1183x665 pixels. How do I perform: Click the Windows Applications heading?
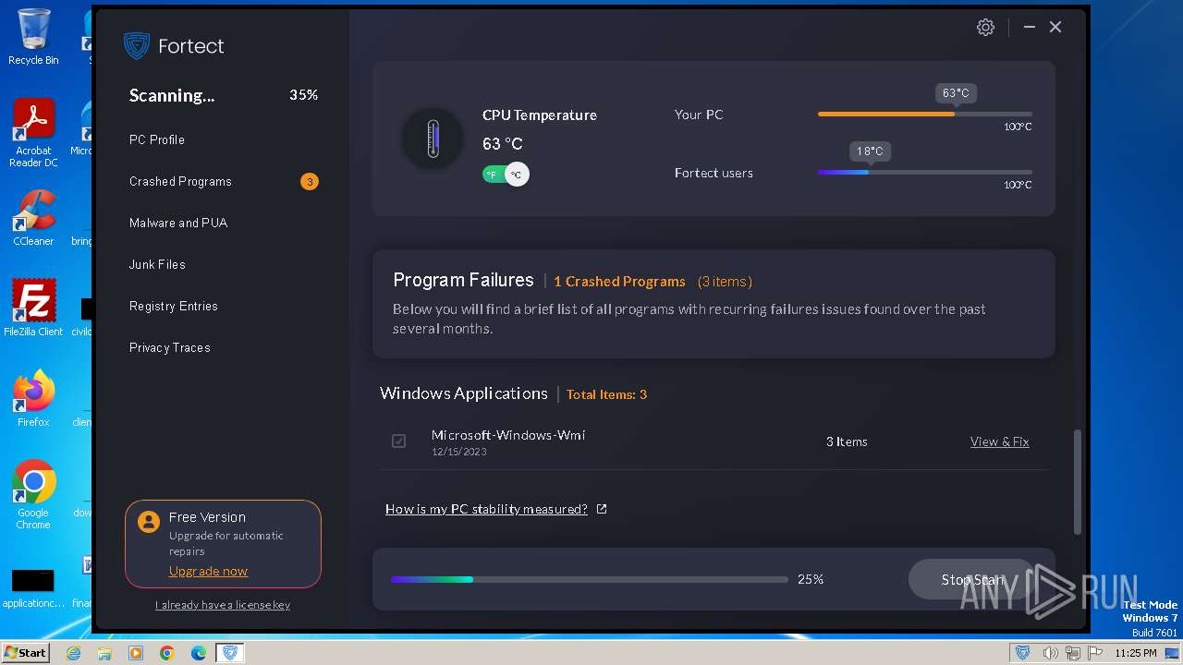click(464, 393)
